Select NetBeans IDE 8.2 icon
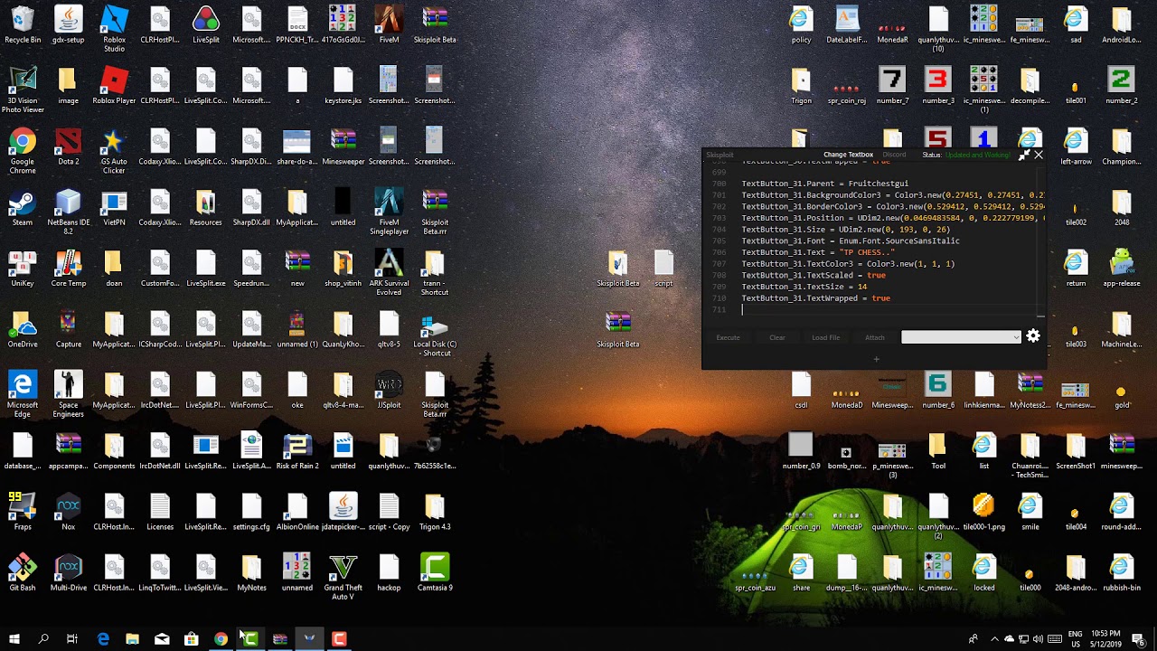This screenshot has height=651, width=1157. click(x=69, y=212)
